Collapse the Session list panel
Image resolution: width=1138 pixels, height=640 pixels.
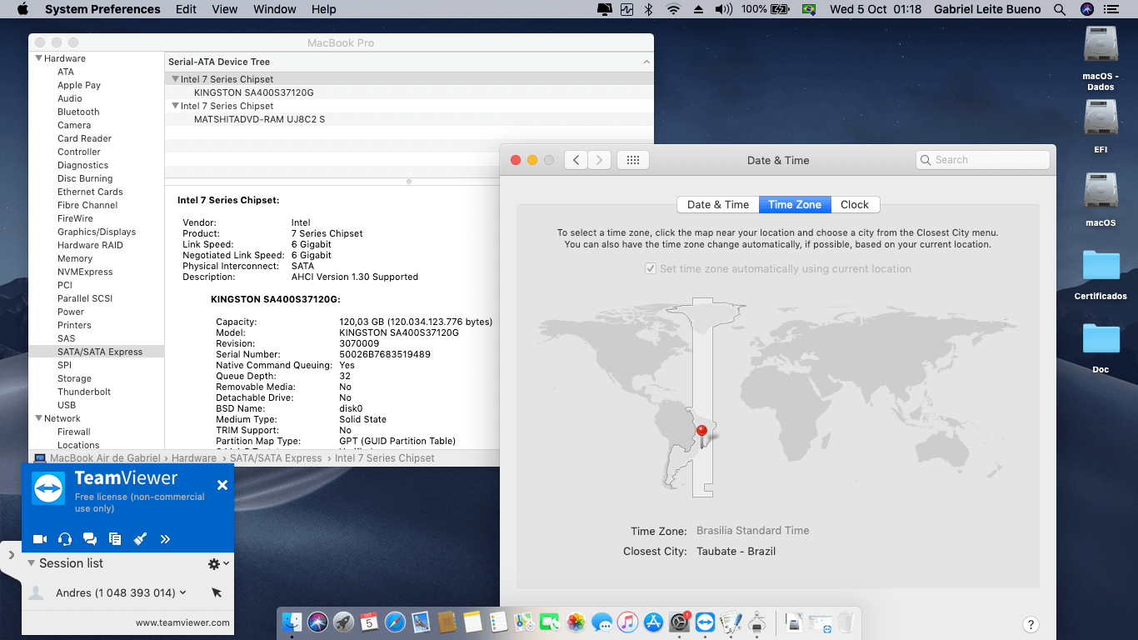coord(31,563)
